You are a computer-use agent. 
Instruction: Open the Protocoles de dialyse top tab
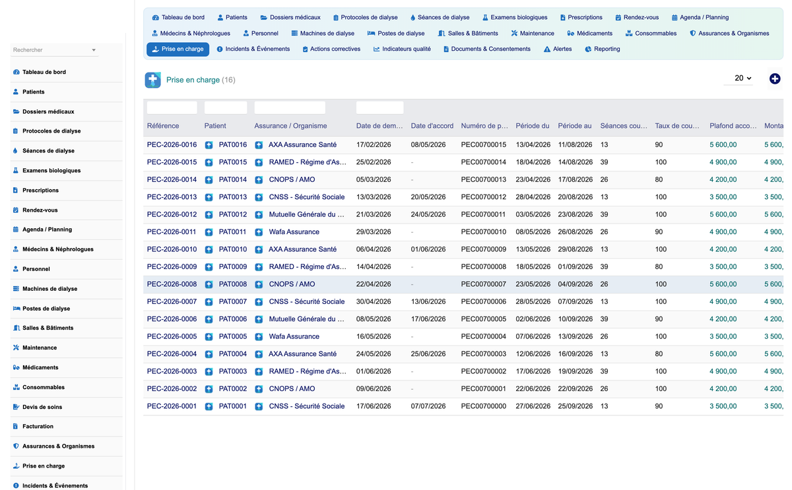click(365, 18)
